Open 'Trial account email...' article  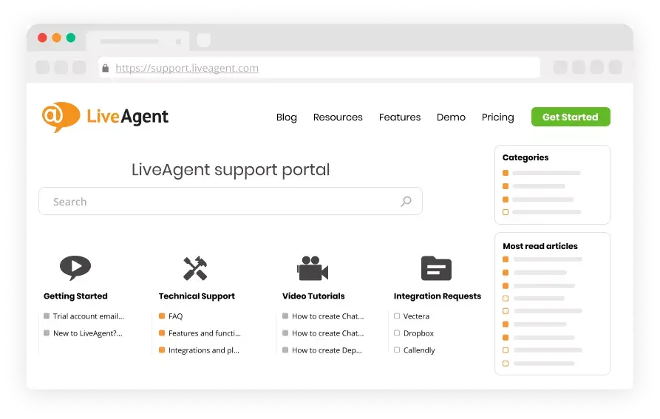pos(89,316)
